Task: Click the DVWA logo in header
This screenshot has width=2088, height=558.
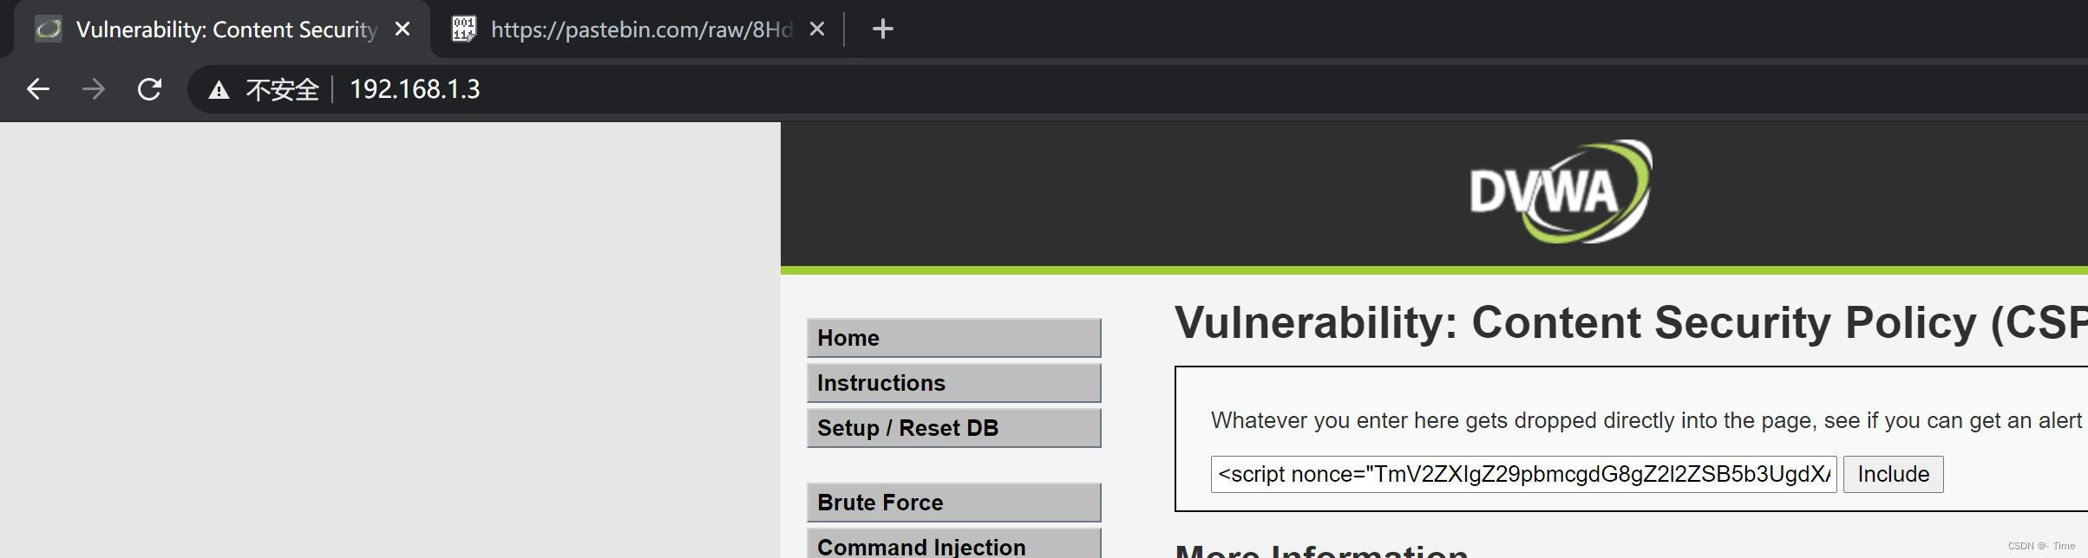Action: tap(1561, 191)
